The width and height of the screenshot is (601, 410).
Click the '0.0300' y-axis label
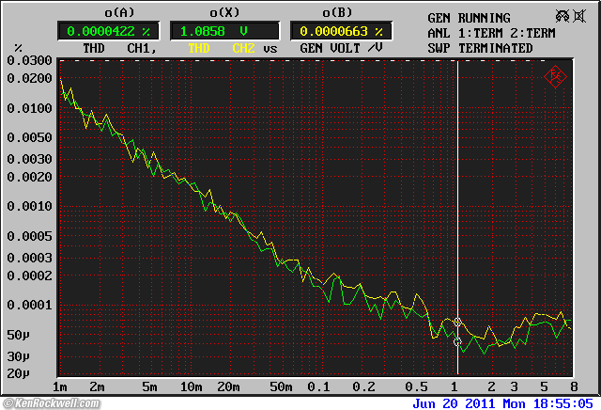(x=29, y=60)
